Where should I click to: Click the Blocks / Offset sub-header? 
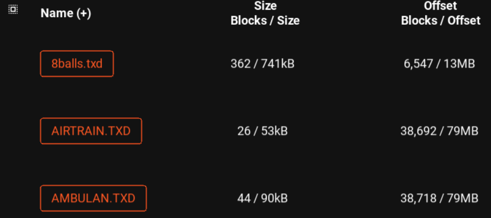click(440, 20)
